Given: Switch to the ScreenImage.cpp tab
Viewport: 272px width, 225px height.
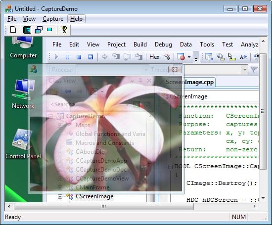Looking at the screenshot, I should point(189,82).
